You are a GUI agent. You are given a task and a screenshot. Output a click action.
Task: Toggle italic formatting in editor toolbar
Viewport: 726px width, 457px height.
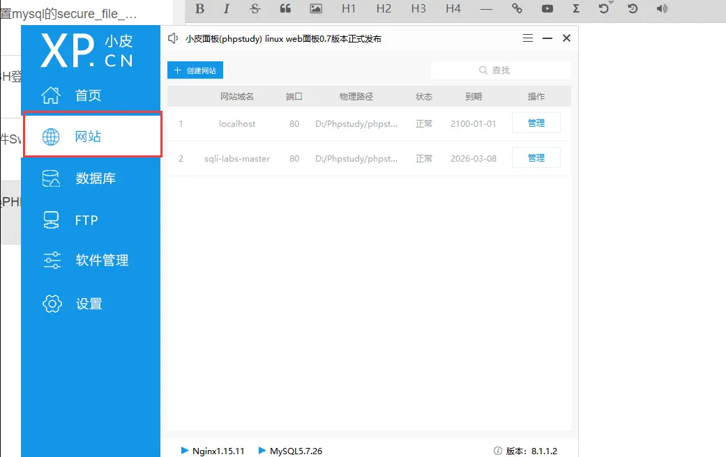coord(227,8)
